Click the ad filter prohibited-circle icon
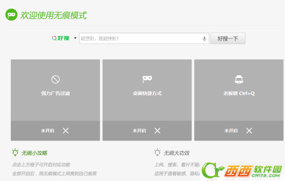The image size is (285, 181). pos(55,79)
